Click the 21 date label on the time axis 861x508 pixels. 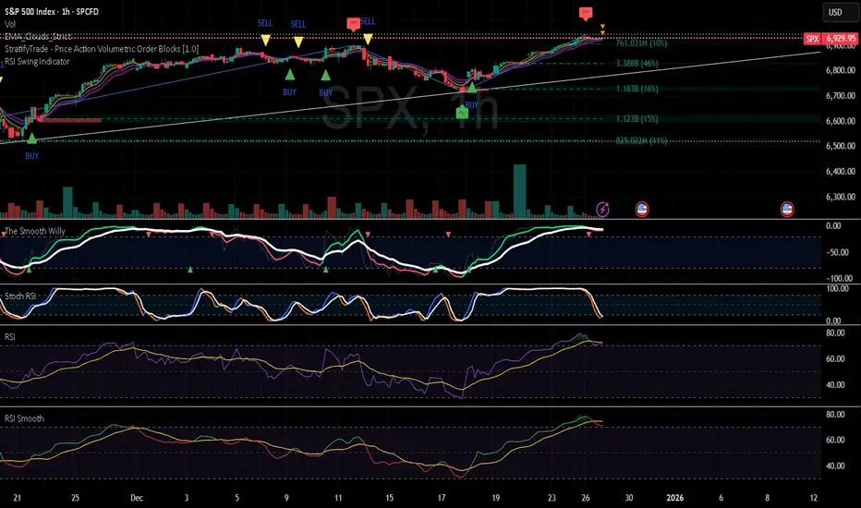tap(17, 498)
